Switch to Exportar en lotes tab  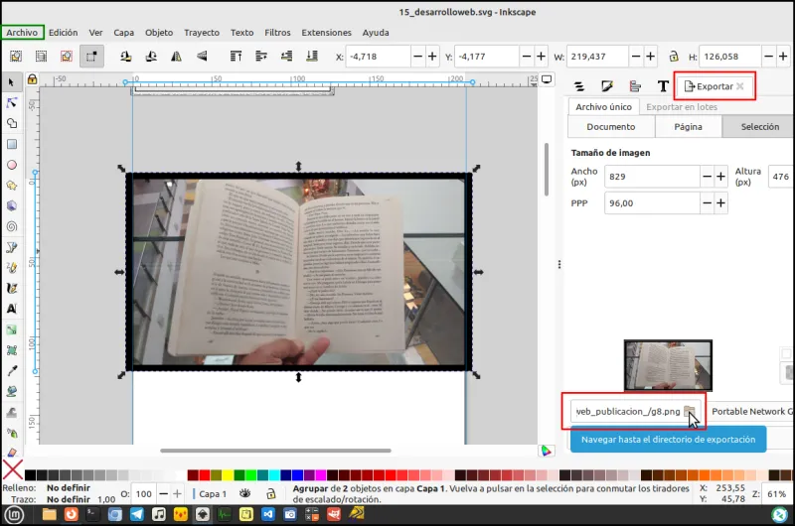click(x=682, y=107)
